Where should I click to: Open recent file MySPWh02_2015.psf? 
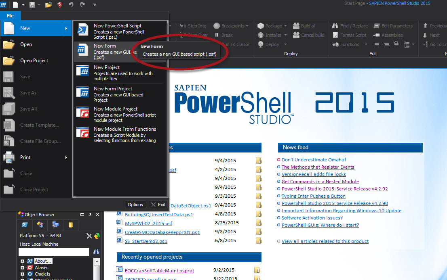click(148, 224)
